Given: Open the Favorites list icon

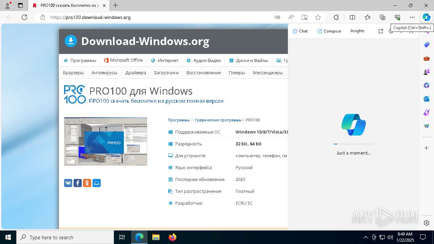Looking at the screenshot, I should 368,17.
